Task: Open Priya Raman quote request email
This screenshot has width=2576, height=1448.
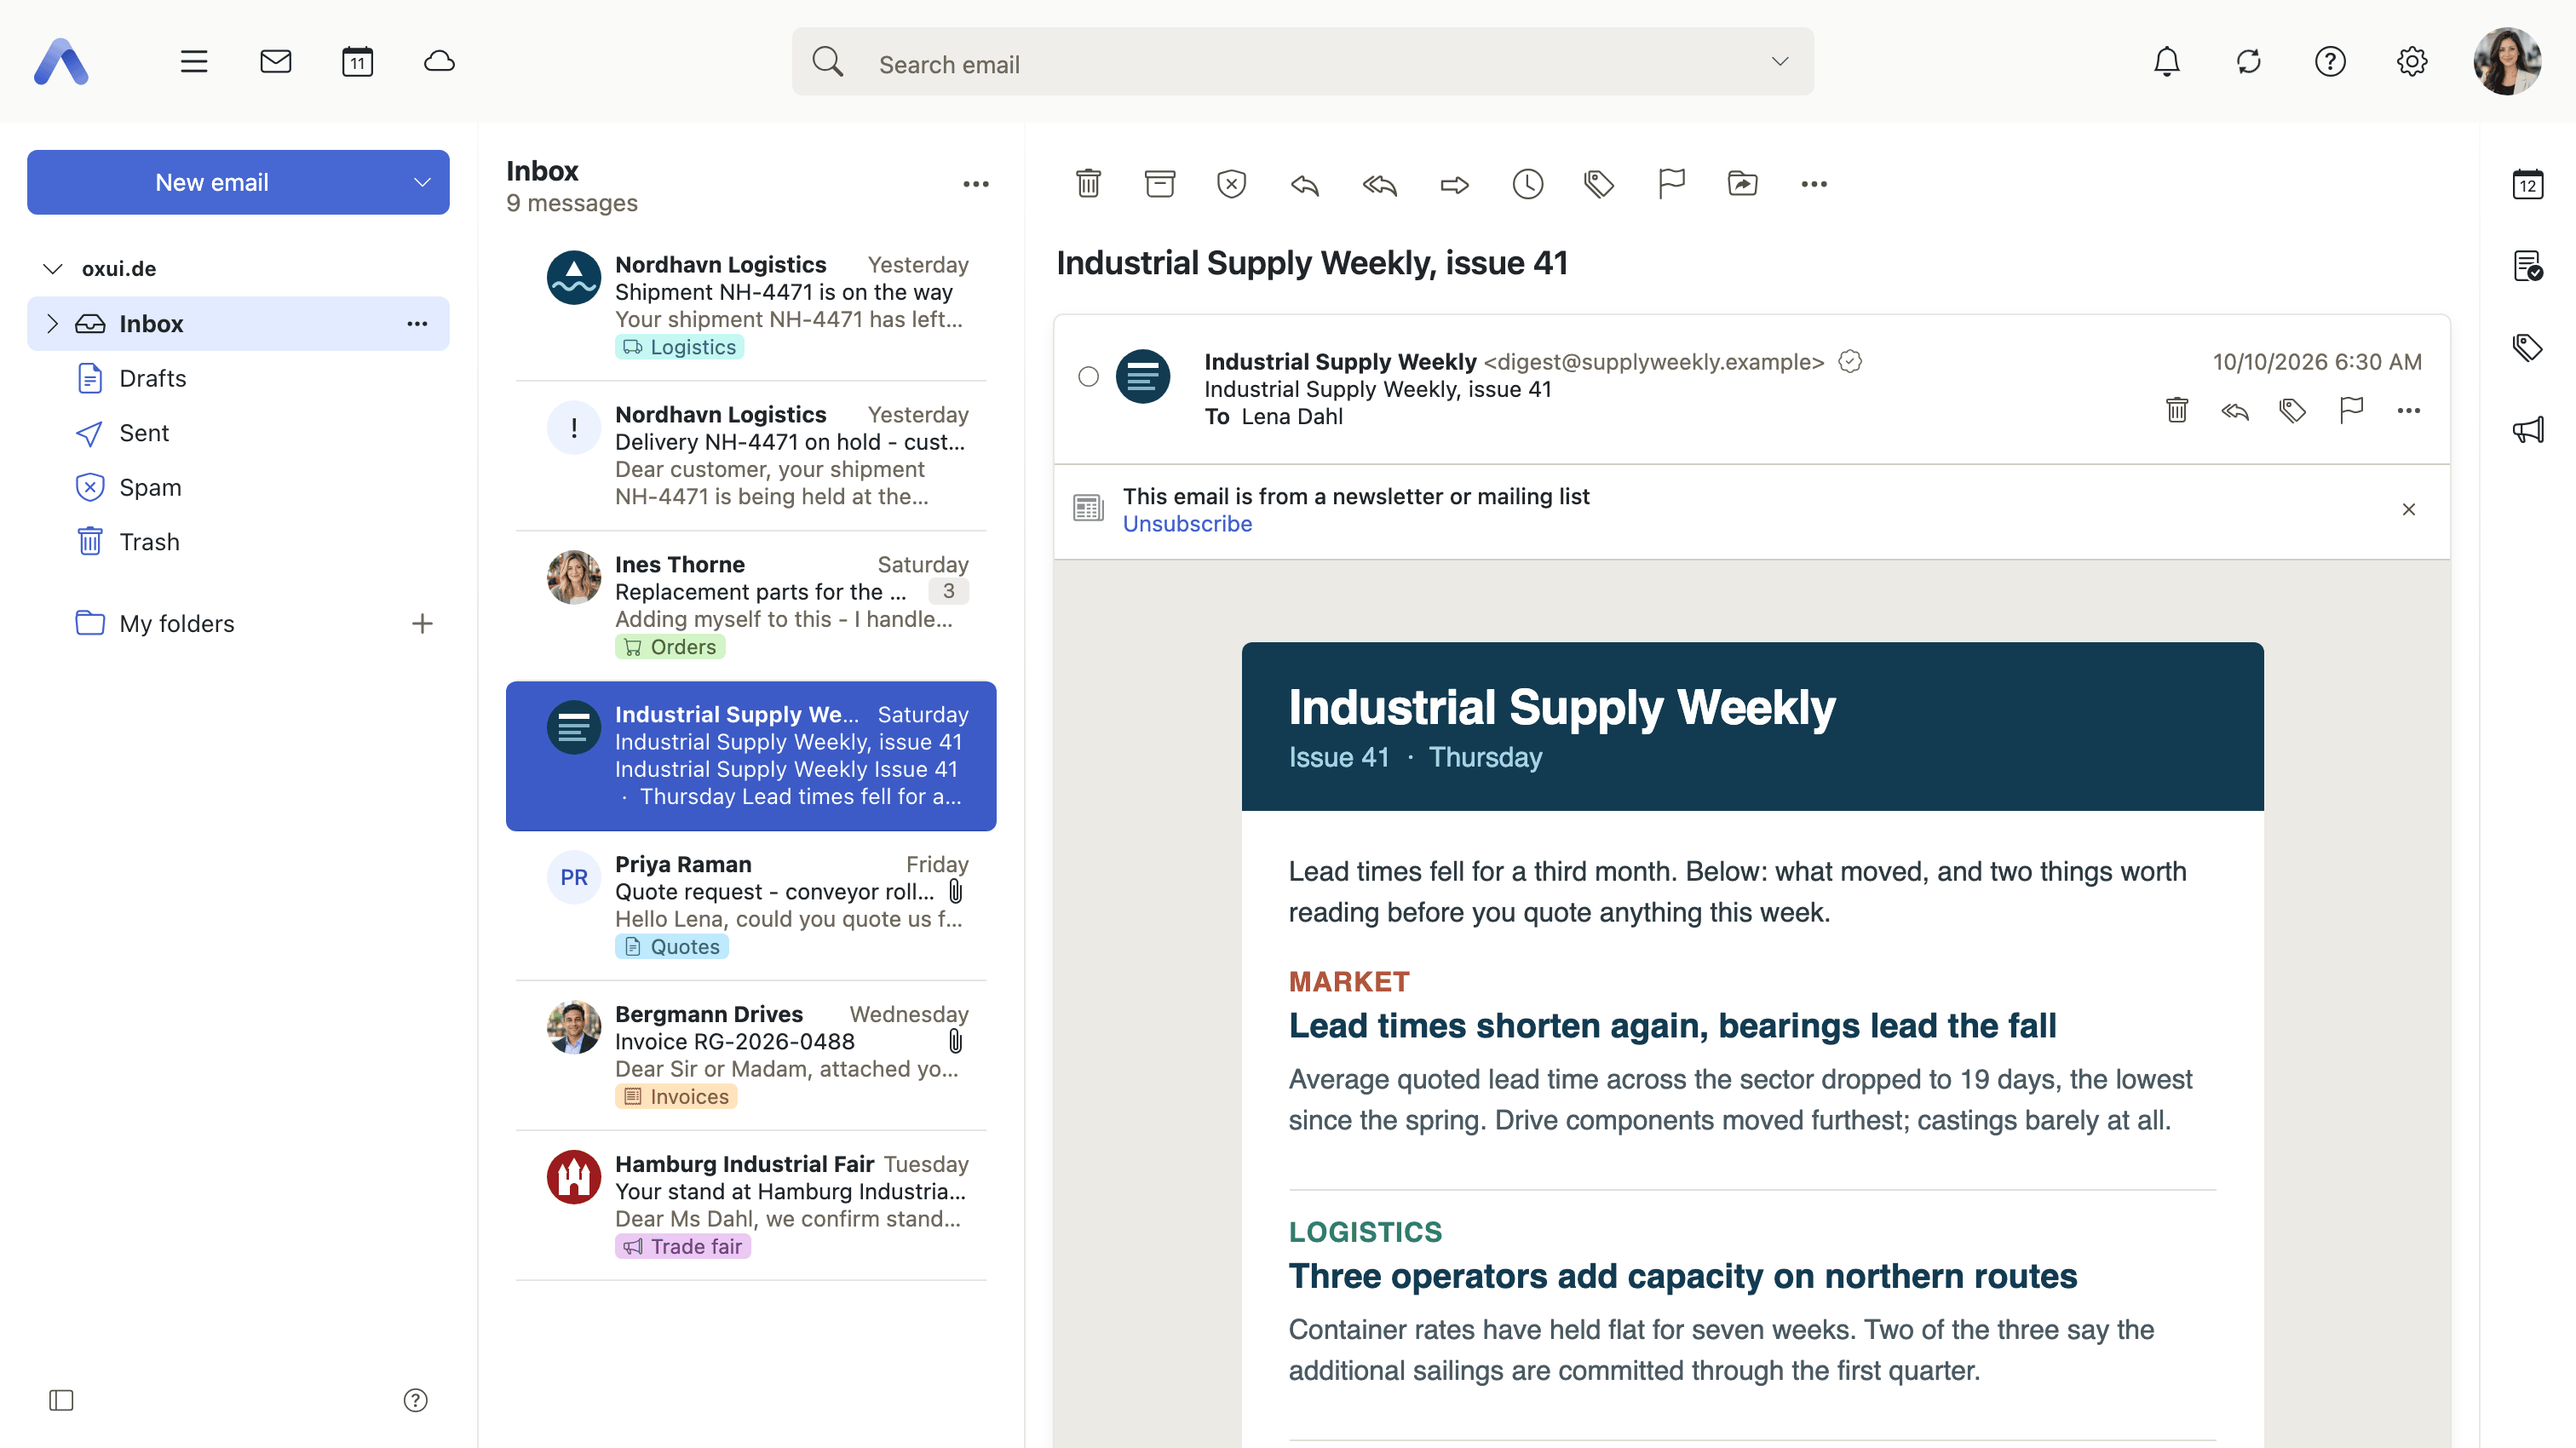Action: coord(751,906)
